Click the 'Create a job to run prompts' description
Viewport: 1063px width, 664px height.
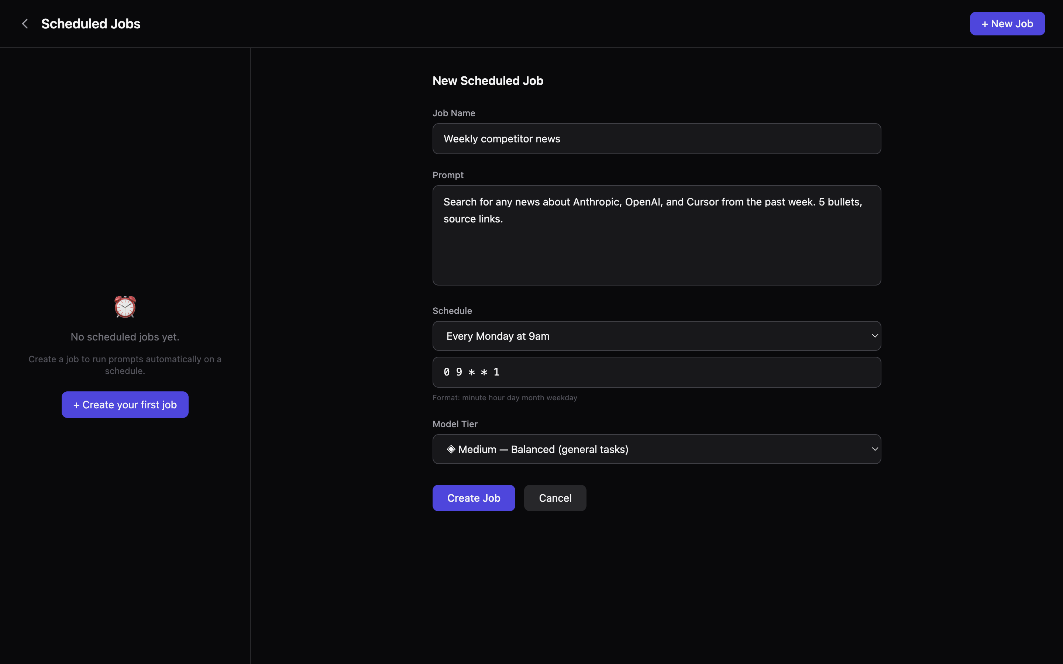click(x=125, y=365)
